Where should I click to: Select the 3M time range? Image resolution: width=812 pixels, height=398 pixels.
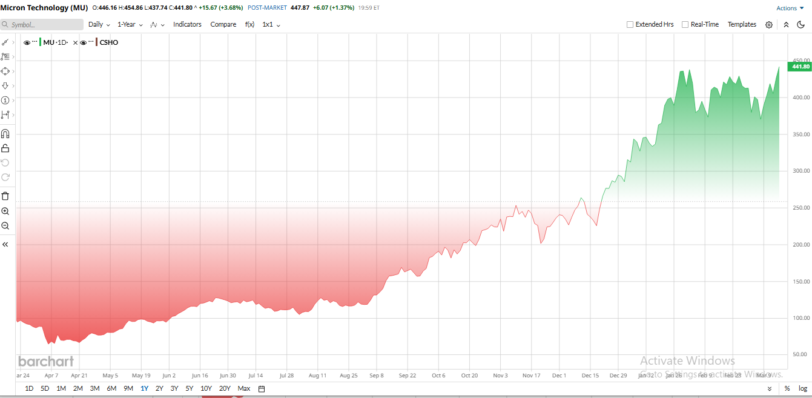(94, 388)
